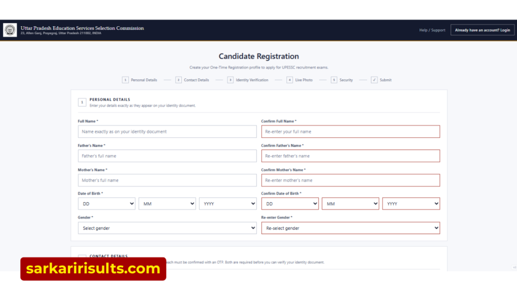Click Already have an account? Login button
This screenshot has width=517, height=291.
(x=482, y=30)
